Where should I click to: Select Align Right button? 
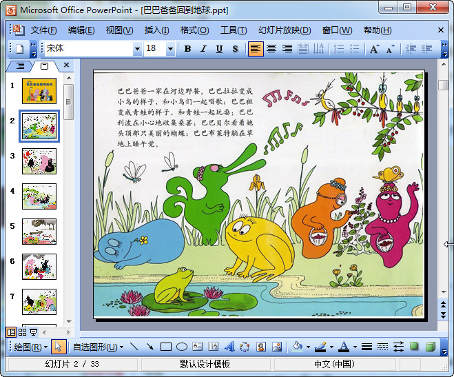coord(287,49)
